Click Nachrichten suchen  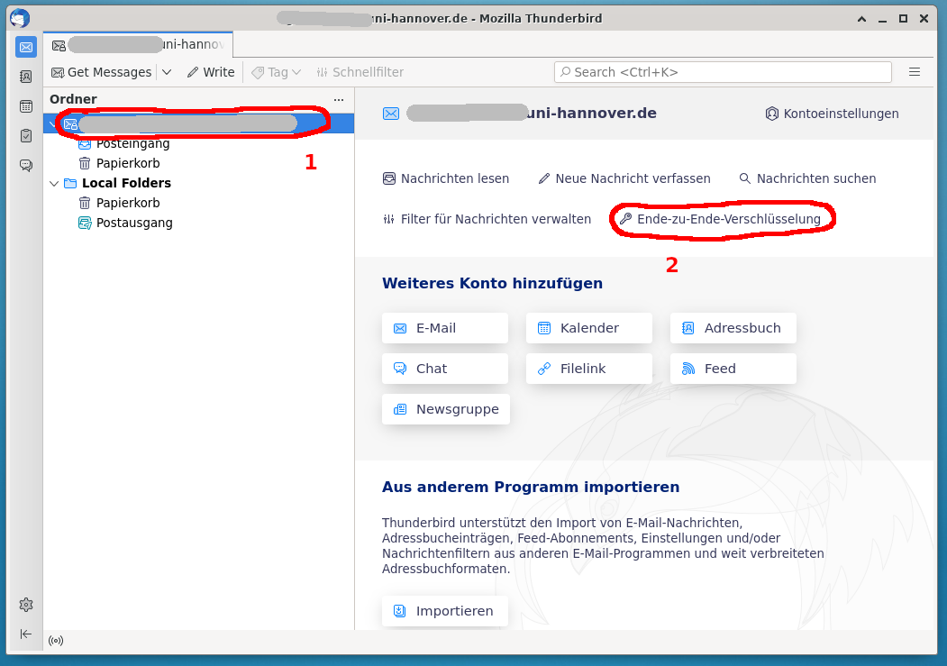pyautogui.click(x=807, y=178)
